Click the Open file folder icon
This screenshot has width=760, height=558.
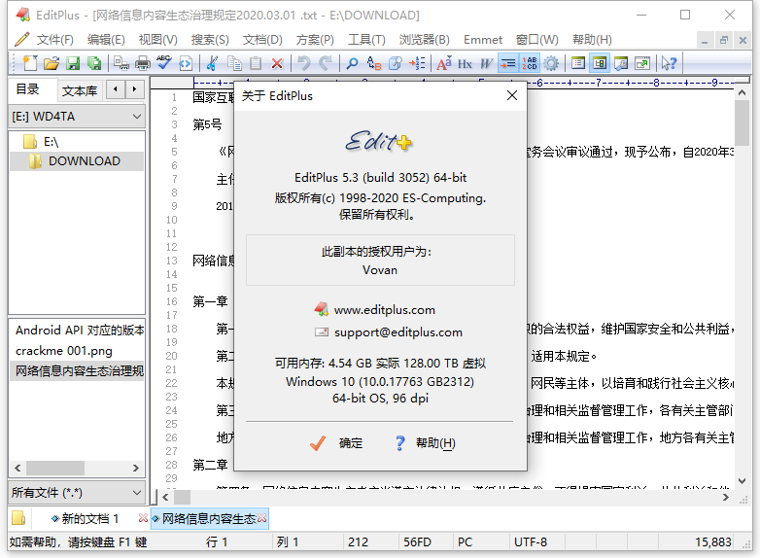coord(51,63)
